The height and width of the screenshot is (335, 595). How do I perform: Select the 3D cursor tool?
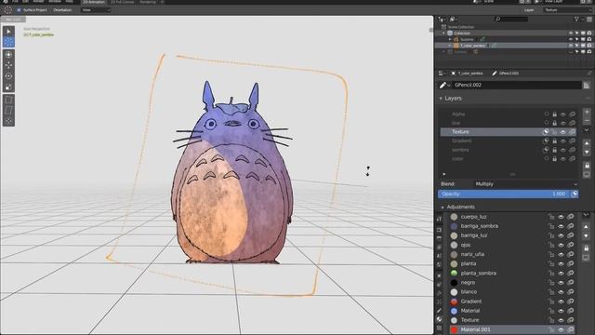click(8, 55)
